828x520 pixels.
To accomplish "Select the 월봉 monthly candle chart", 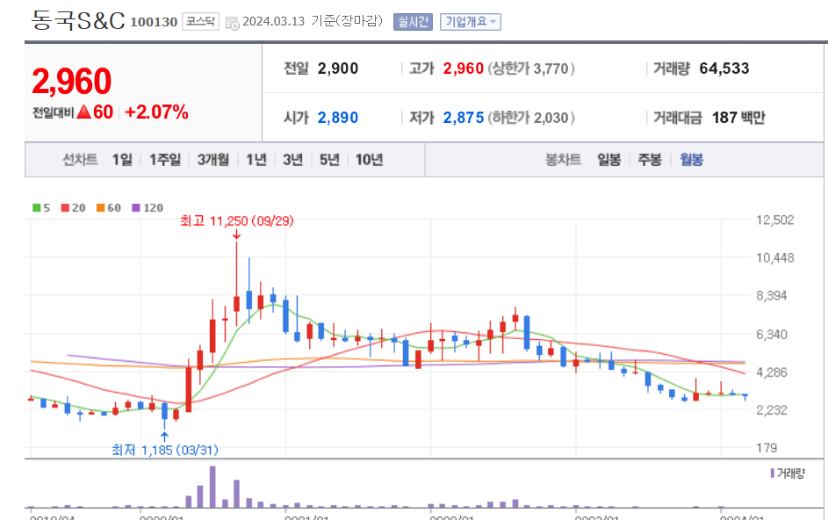I will tap(691, 160).
